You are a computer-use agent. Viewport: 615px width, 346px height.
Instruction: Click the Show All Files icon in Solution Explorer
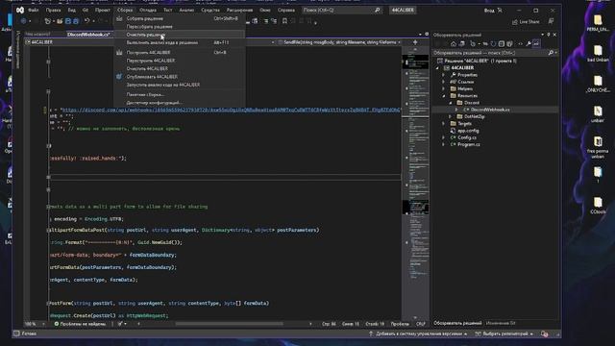click(x=509, y=44)
